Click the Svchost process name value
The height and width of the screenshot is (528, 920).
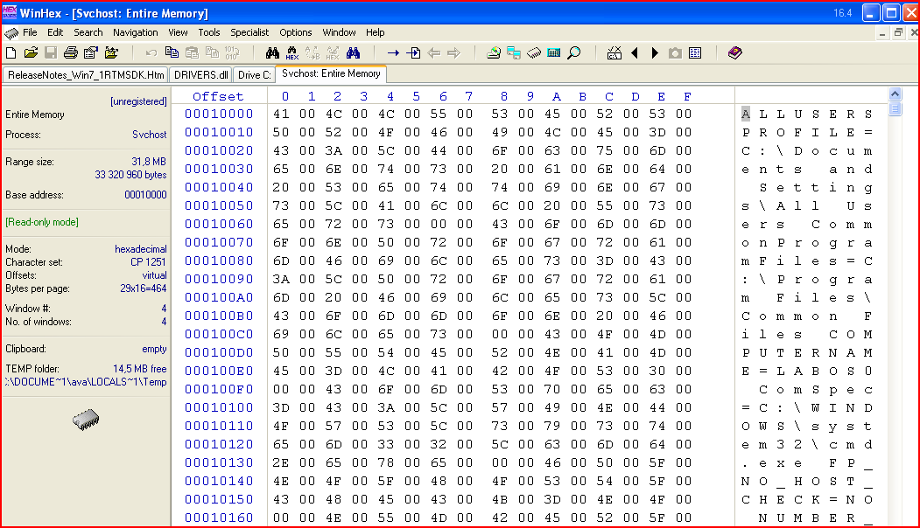click(x=149, y=135)
